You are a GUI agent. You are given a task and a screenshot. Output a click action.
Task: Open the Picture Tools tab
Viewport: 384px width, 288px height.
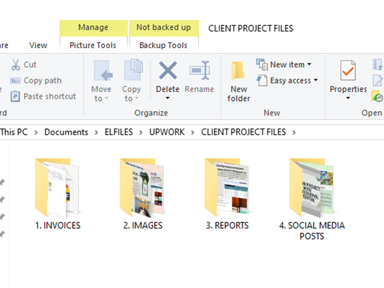(x=93, y=45)
